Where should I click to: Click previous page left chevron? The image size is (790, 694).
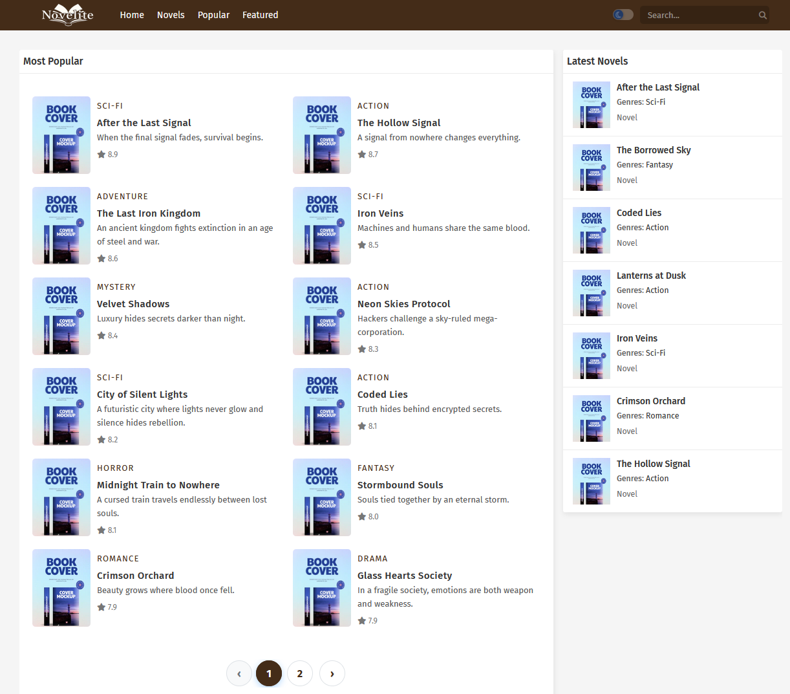point(239,673)
